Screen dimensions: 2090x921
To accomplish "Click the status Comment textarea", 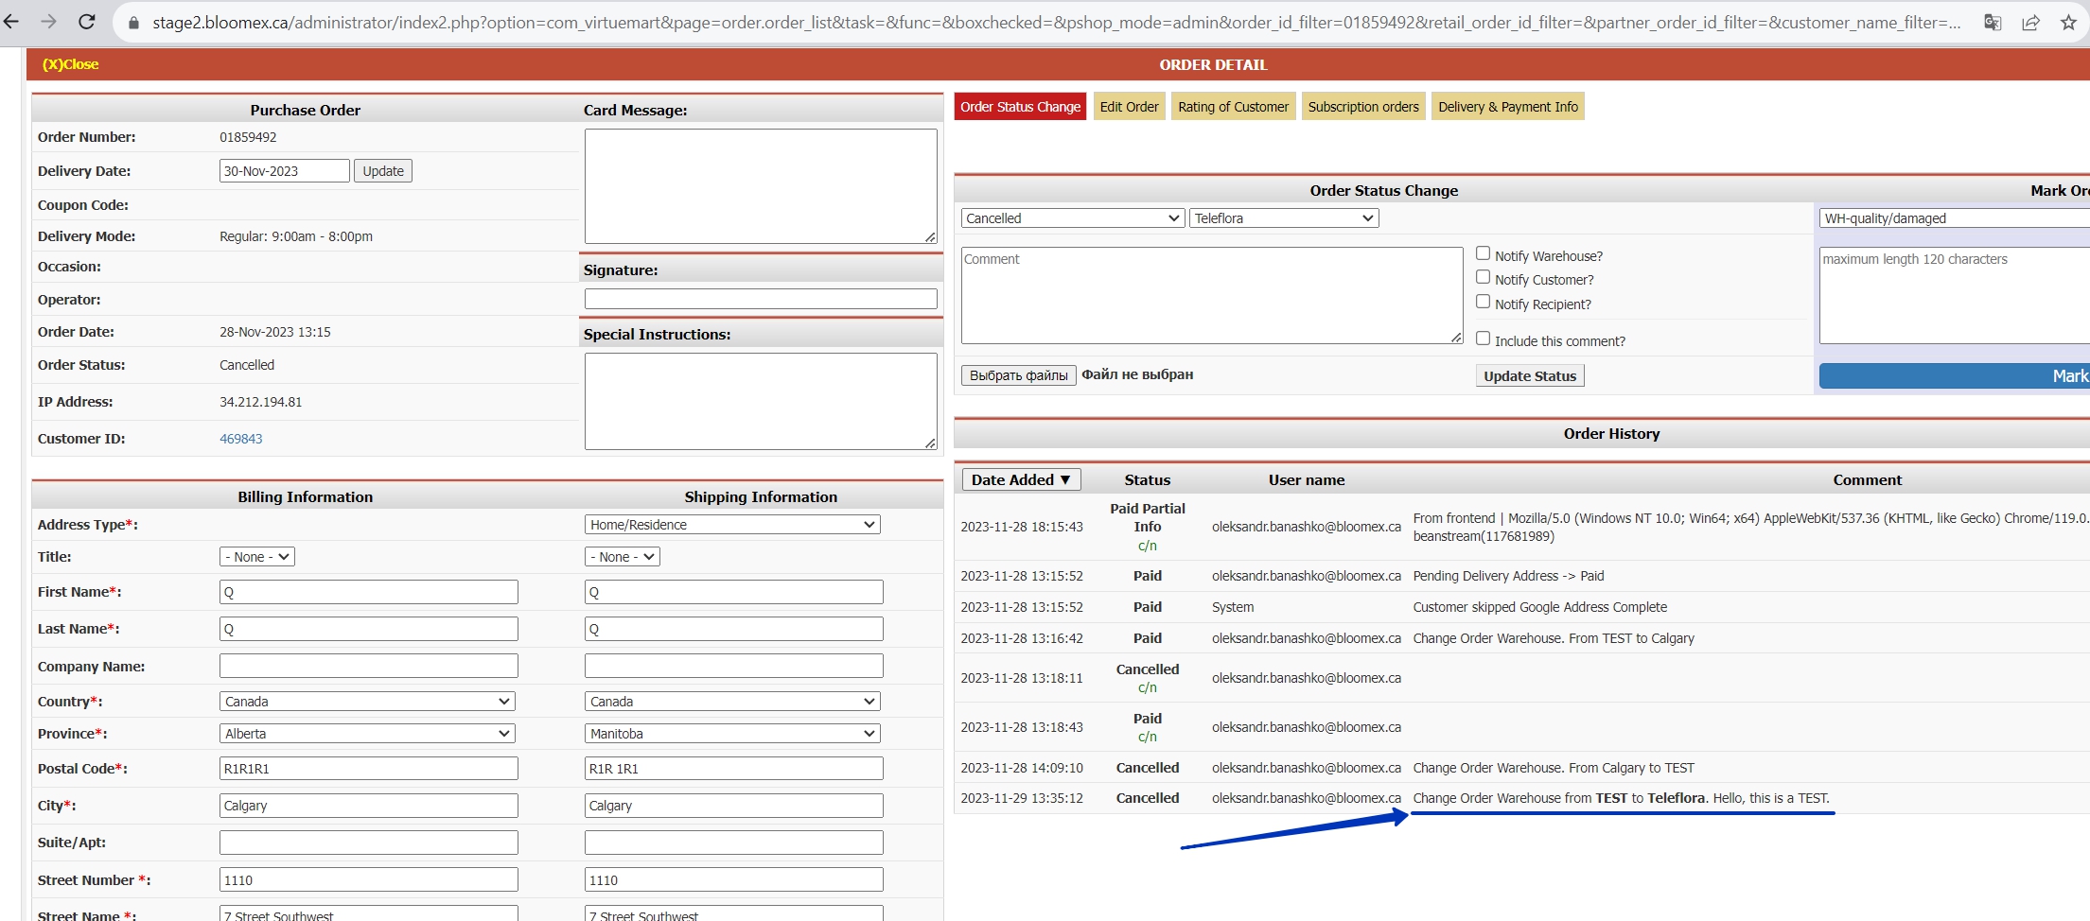I will 1212,295.
